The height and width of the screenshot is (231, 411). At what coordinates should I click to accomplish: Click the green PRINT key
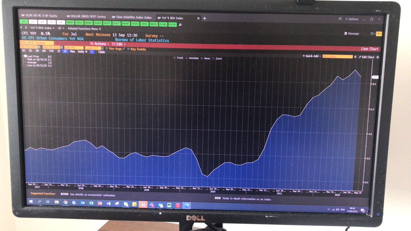click(70, 23)
